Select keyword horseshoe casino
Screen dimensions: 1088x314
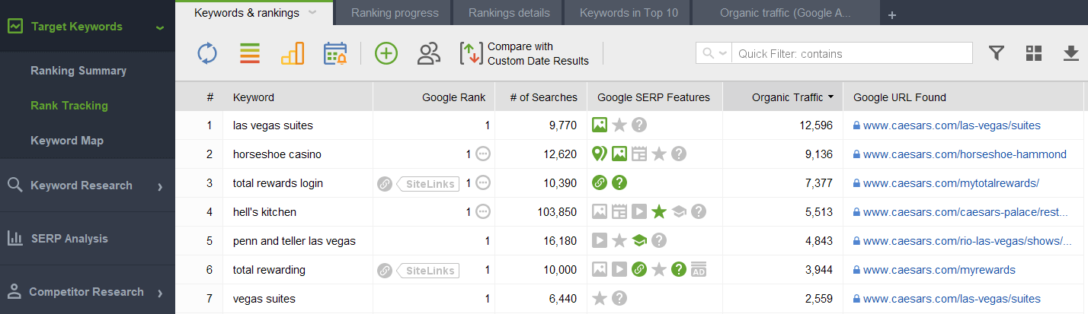pyautogui.click(x=277, y=154)
